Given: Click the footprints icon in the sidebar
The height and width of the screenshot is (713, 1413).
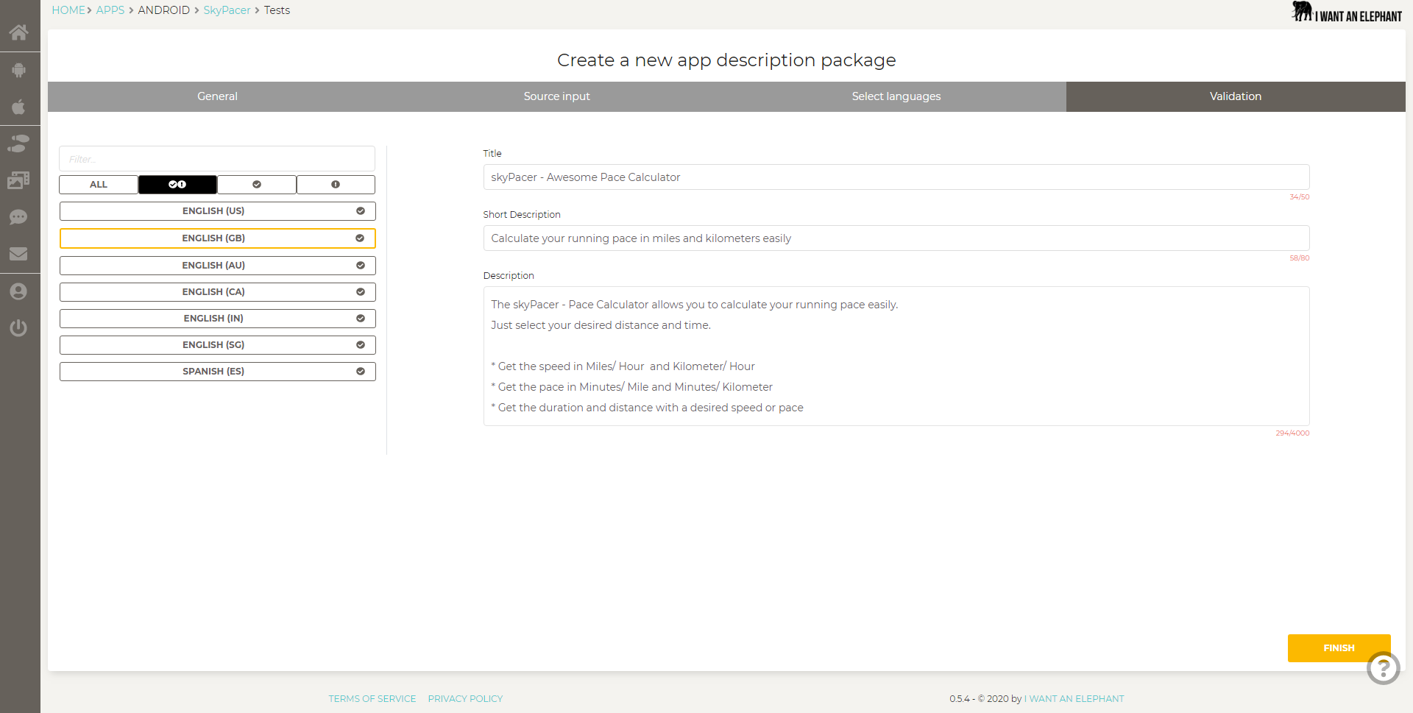Looking at the screenshot, I should tap(20, 143).
